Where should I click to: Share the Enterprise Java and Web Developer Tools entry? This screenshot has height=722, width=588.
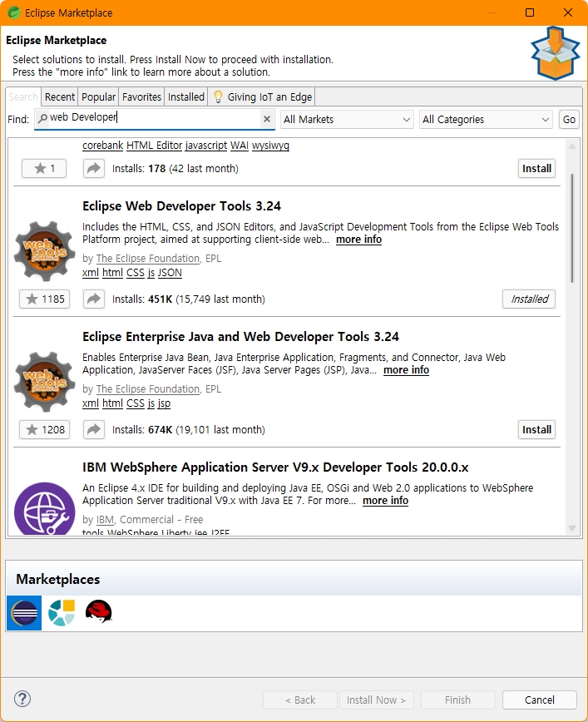pos(94,429)
